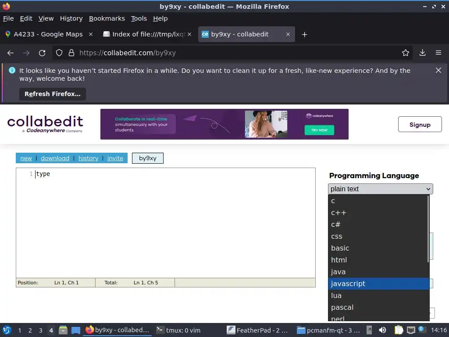449x337 pixels.
Task: Reload the page with the refresh icon
Action: pos(42,53)
